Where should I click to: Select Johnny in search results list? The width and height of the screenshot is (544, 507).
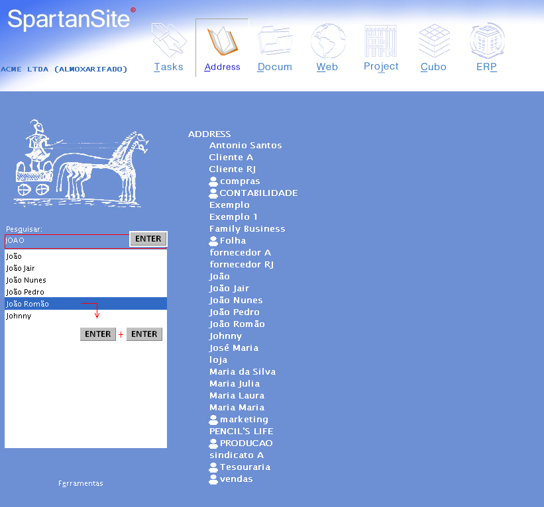[x=85, y=316]
